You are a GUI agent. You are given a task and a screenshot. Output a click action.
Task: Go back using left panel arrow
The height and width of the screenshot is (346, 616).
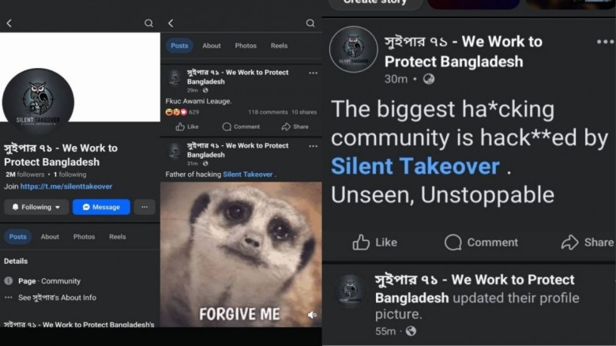click(9, 23)
